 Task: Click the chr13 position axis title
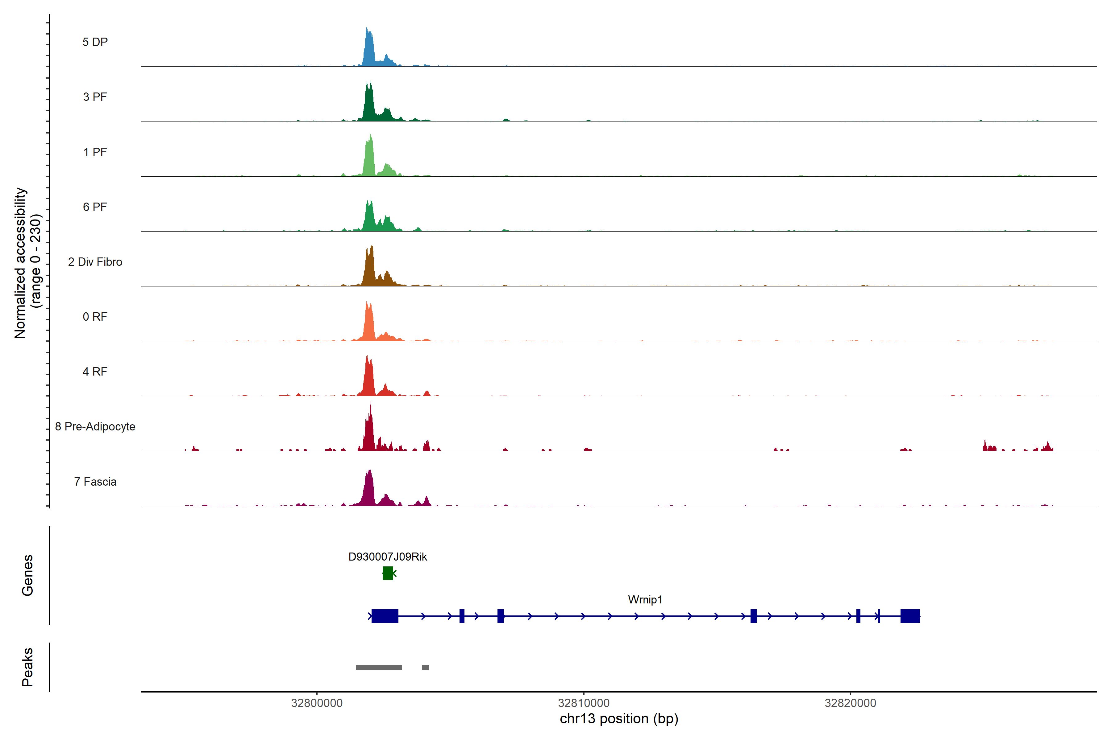[x=619, y=719]
